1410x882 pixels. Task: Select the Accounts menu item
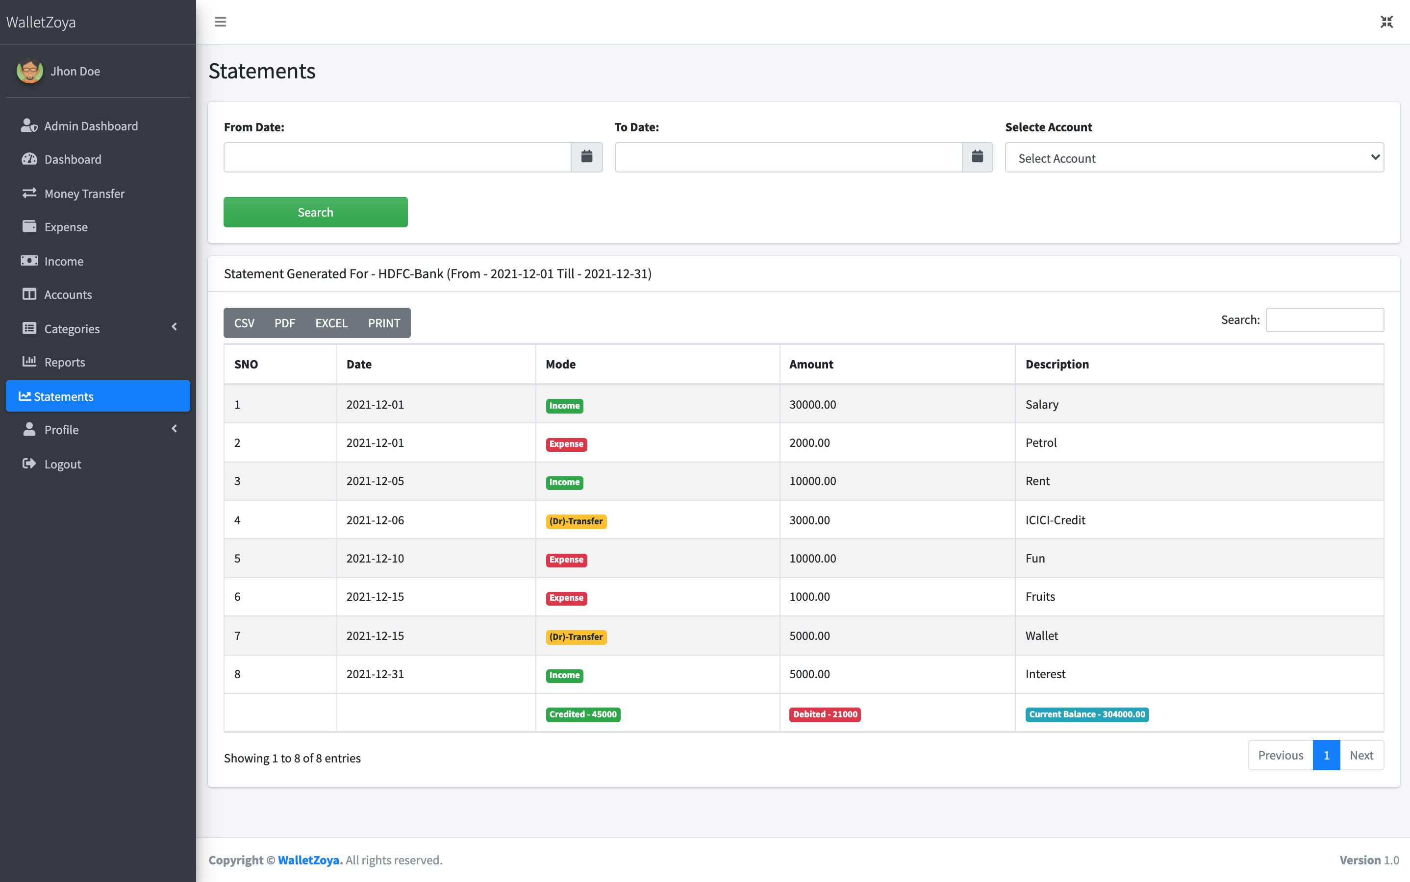tap(68, 294)
